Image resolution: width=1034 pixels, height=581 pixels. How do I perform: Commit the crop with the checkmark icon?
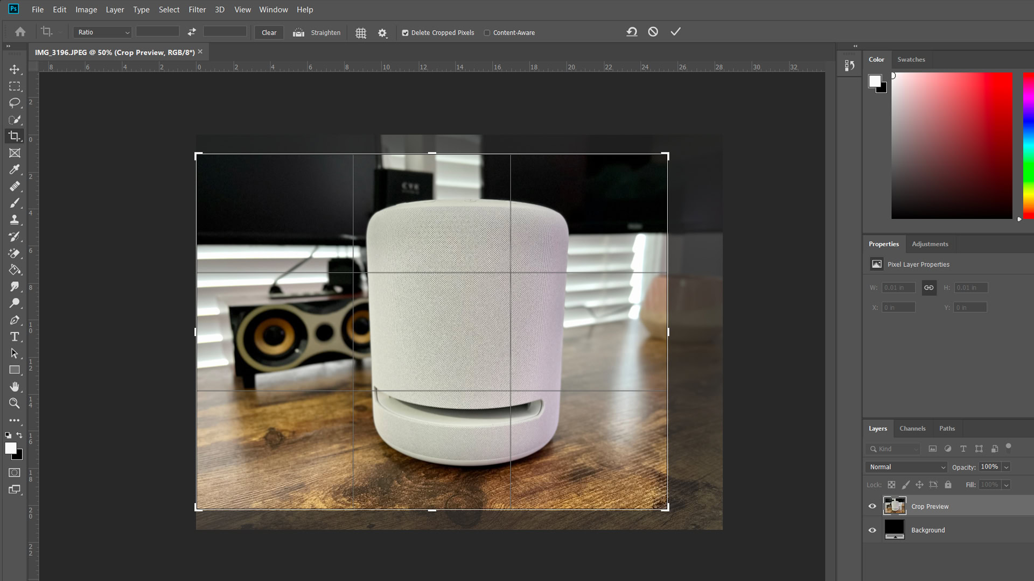click(x=675, y=32)
